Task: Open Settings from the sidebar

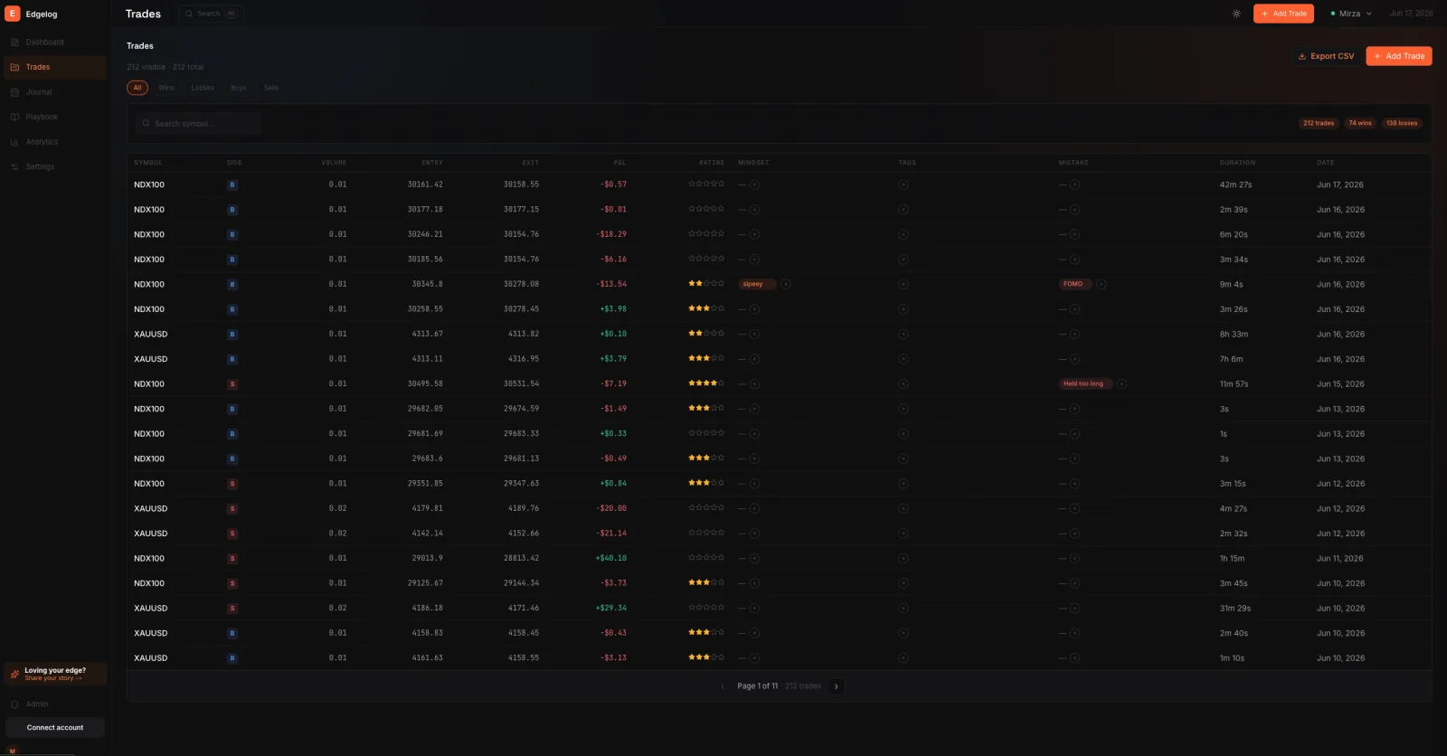Action: point(55,166)
